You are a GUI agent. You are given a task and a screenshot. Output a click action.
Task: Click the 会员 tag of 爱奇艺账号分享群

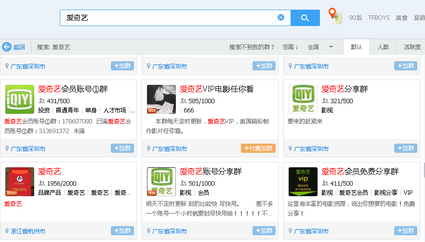(x=203, y=193)
